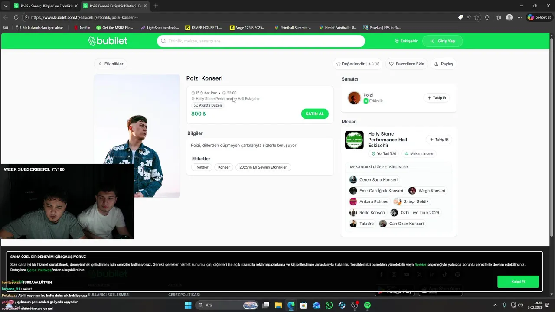The width and height of the screenshot is (555, 312).
Task: Click the share icon next to Paylaş
Action: (437, 64)
